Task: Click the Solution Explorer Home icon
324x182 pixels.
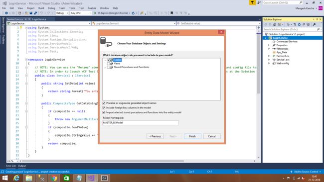Action: pos(275,24)
